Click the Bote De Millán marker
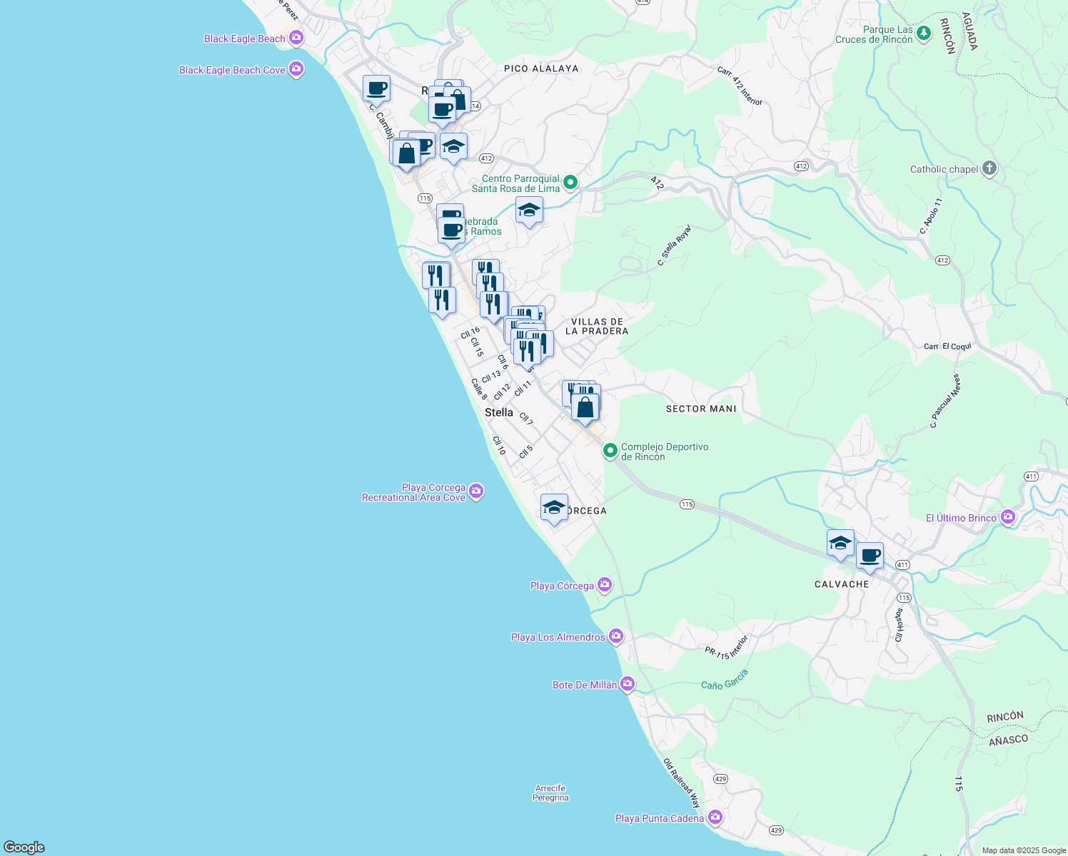Image resolution: width=1068 pixels, height=856 pixels. pos(628,683)
